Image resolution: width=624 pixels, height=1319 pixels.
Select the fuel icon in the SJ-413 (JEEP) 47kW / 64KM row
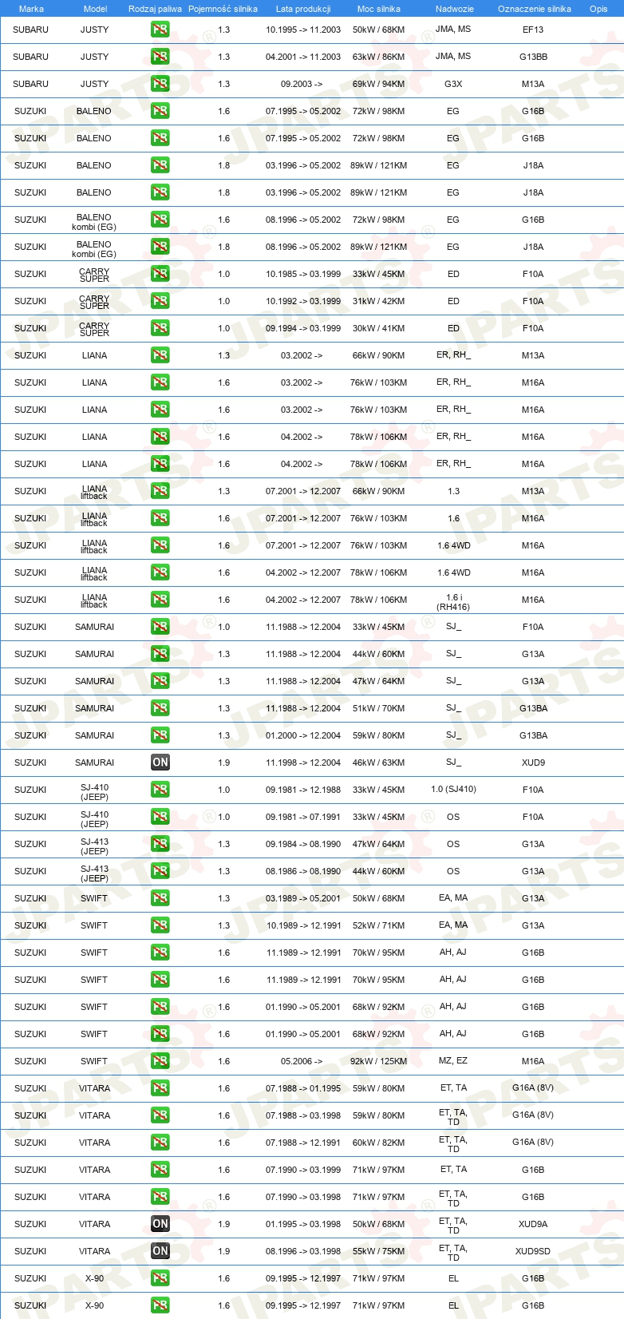click(x=160, y=844)
